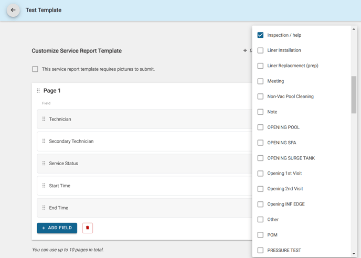Screen dimensions: 361x258
Task: Click the scrollbar up arrow
Action: coord(354,29)
